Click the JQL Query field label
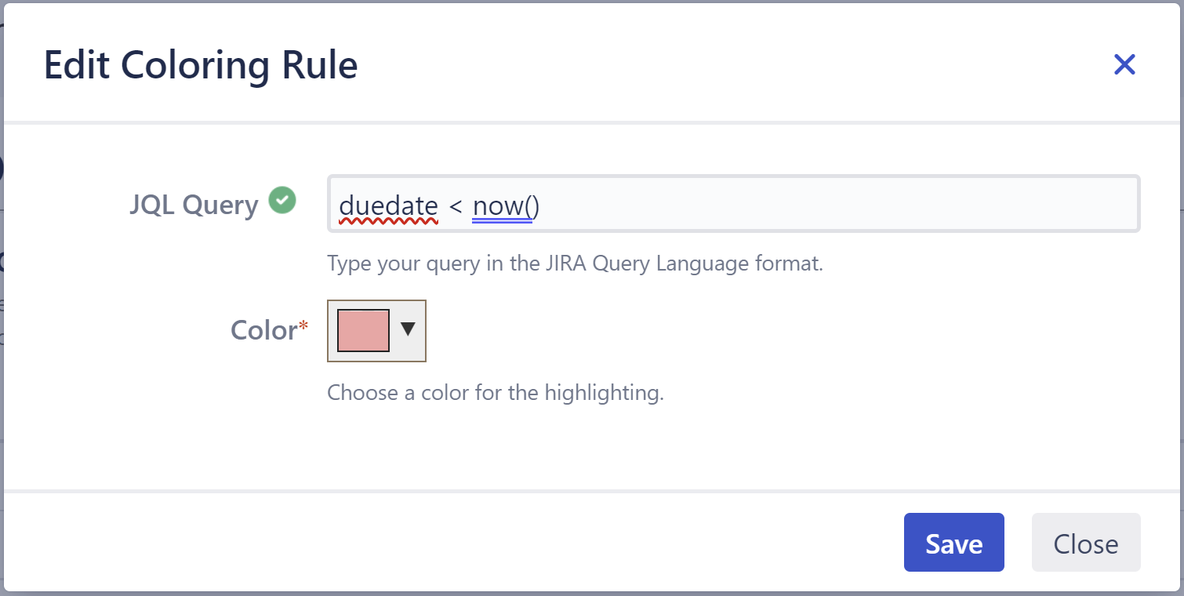1184x596 pixels. (x=192, y=204)
